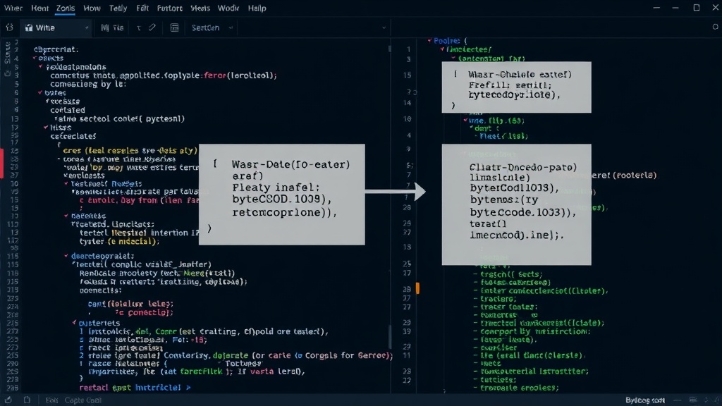The image size is (722, 406).
Task: Click the document icon in the status bar
Action: pyautogui.click(x=27, y=400)
